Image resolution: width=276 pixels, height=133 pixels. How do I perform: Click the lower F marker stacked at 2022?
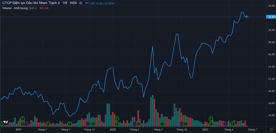pos(117,124)
